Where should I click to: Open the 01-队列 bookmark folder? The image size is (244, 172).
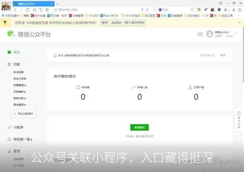tap(148, 16)
